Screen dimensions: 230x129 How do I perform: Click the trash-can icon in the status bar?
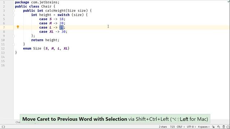(224, 127)
